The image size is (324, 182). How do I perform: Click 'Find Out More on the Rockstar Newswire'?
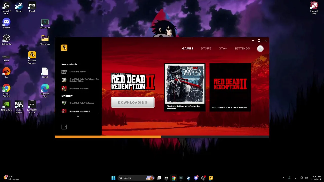[230, 107]
